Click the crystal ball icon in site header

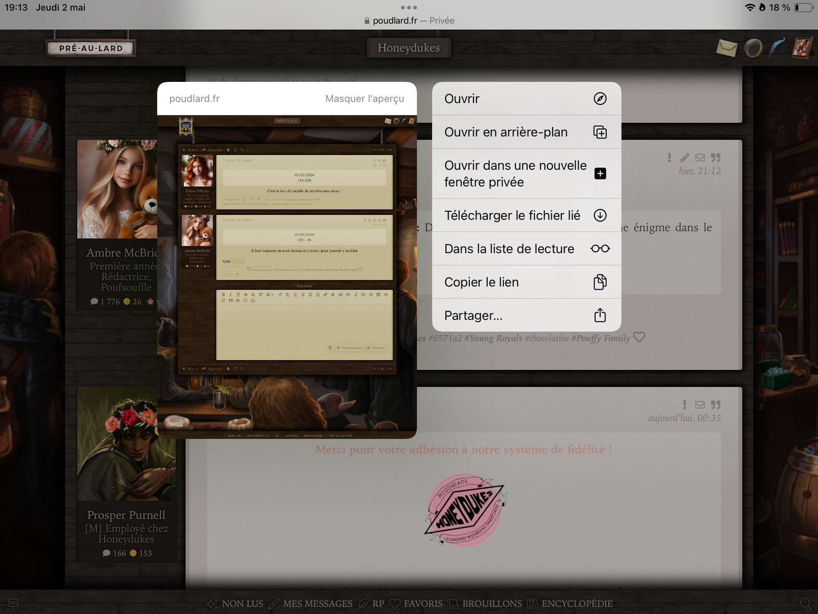click(753, 48)
